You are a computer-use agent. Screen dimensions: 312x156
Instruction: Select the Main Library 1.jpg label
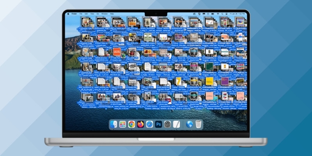pyautogui.click(x=117, y=43)
